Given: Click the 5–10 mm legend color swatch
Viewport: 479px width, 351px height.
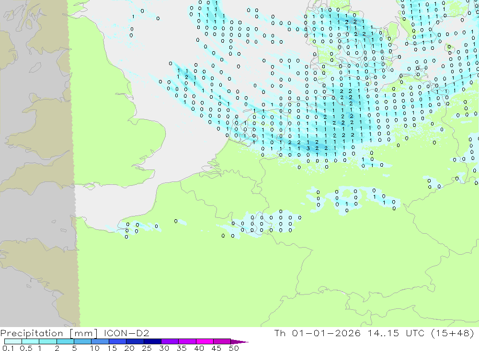Looking at the screenshot, I should (x=82, y=341).
